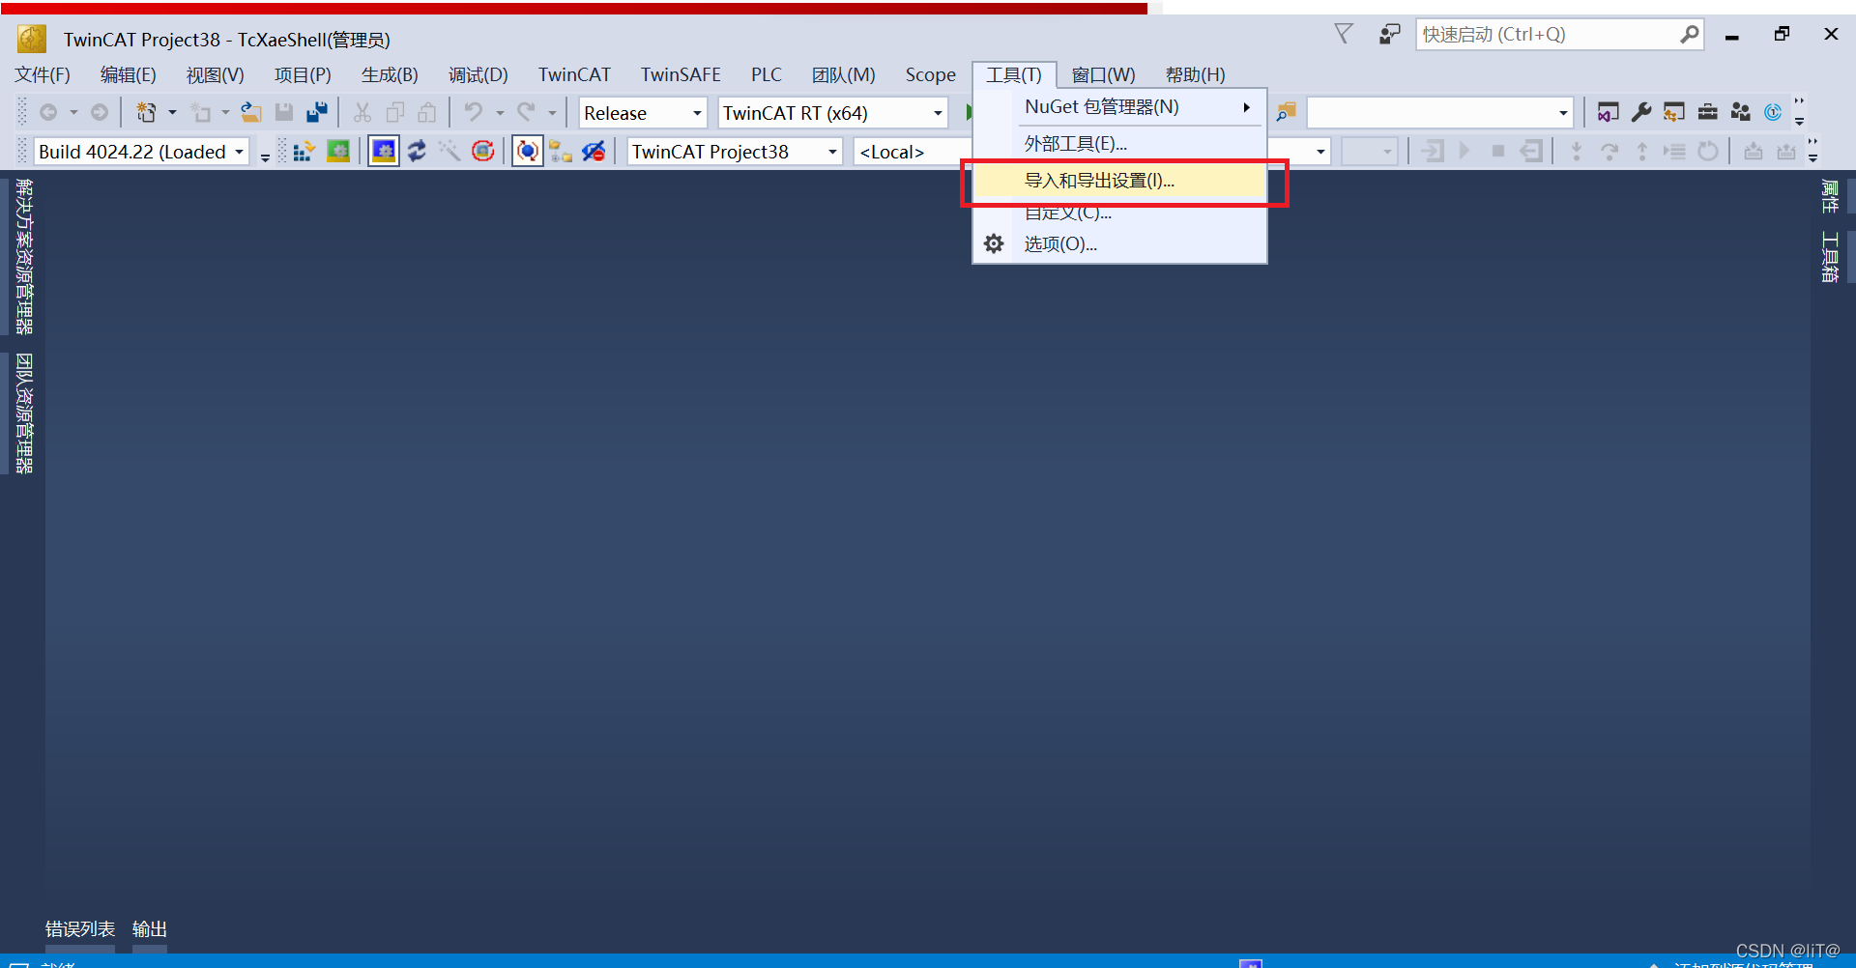Click the Properties wrench icon

tap(1641, 113)
